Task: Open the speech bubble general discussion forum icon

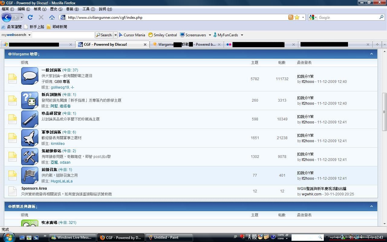Action: tap(30, 76)
